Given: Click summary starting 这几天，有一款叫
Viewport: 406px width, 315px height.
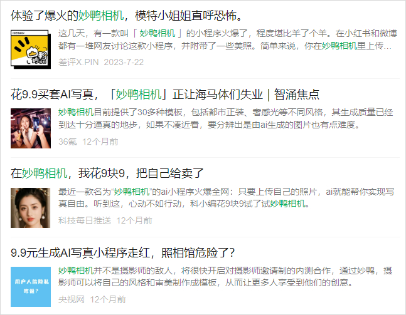Looking at the screenshot, I should click(228, 39).
